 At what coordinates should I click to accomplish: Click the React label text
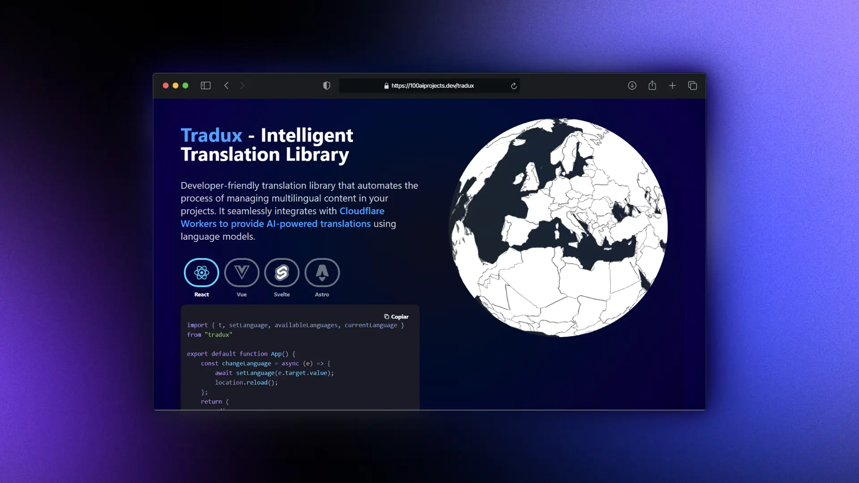[201, 295]
